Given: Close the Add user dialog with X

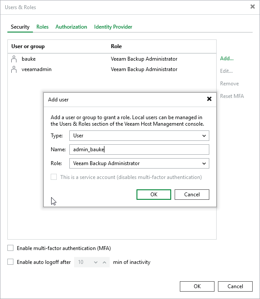Looking at the screenshot, I should [209, 99].
